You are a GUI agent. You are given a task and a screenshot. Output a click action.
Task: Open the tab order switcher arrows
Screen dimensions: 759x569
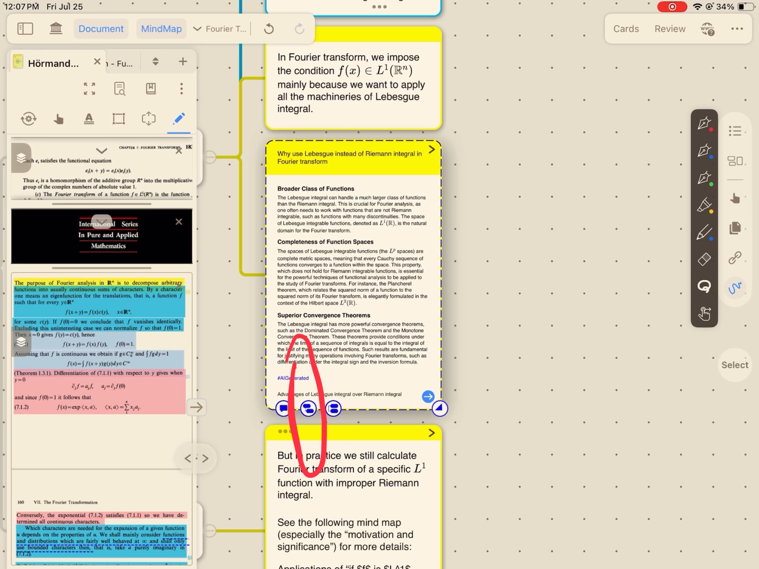click(x=155, y=62)
